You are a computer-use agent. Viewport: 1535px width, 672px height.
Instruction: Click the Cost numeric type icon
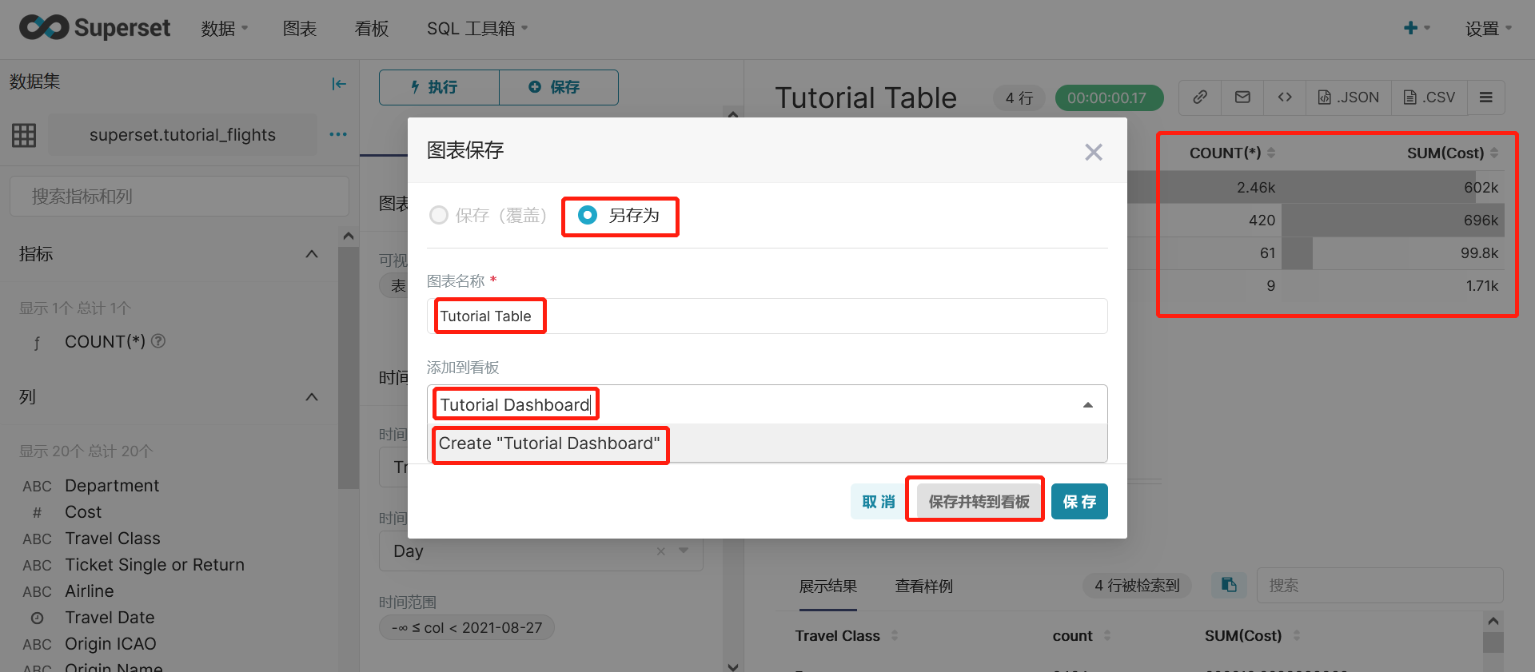coord(37,512)
